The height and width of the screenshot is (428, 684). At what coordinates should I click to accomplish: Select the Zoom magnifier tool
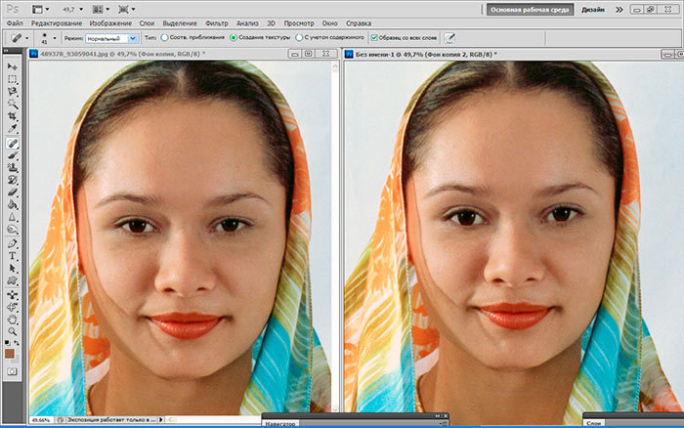[12, 332]
